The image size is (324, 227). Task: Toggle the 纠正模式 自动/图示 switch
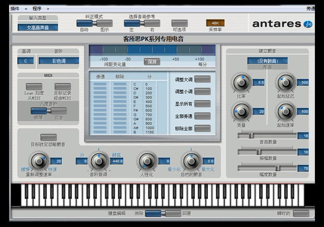coord(95,23)
